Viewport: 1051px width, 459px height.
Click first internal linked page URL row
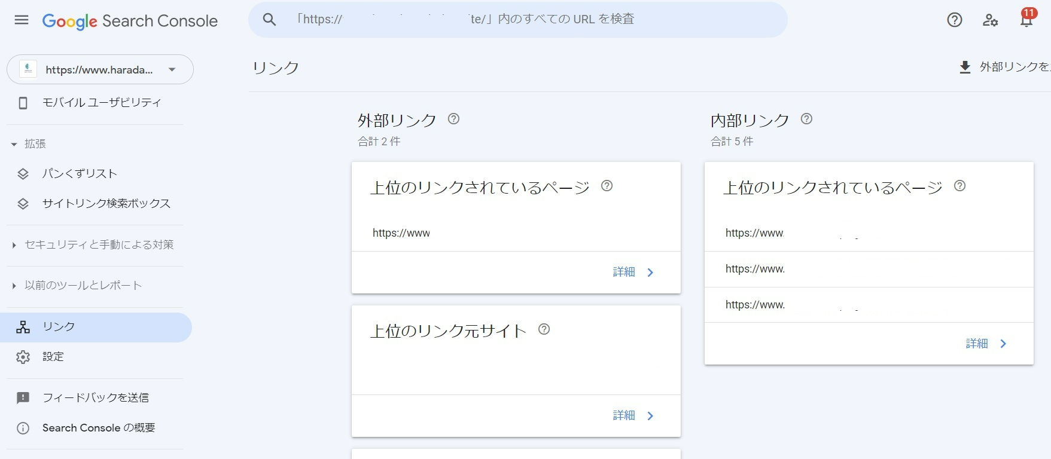[869, 233]
